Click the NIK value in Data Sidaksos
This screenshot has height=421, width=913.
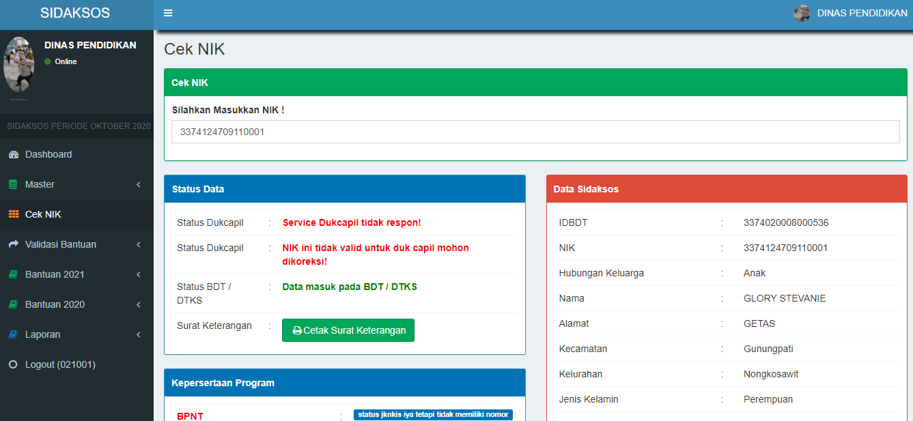[785, 248]
